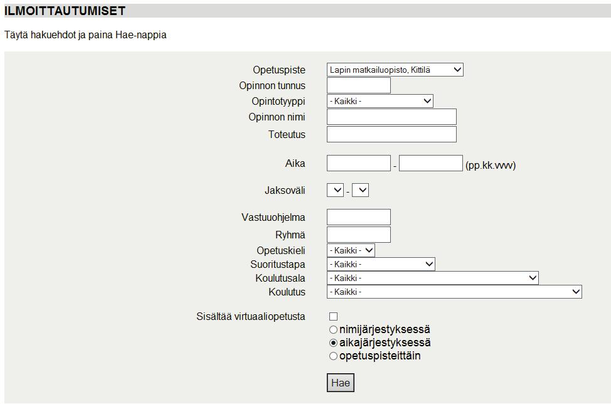Expand the Koulutusala dropdown

tap(433, 278)
